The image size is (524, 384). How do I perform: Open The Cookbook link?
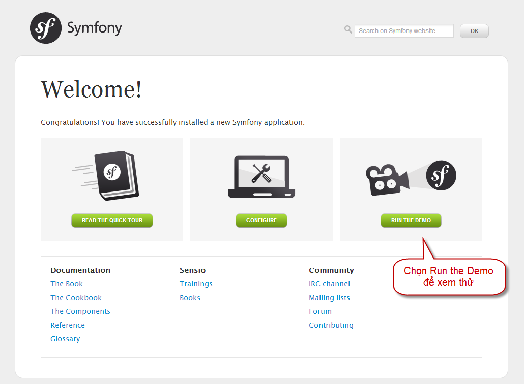point(76,298)
